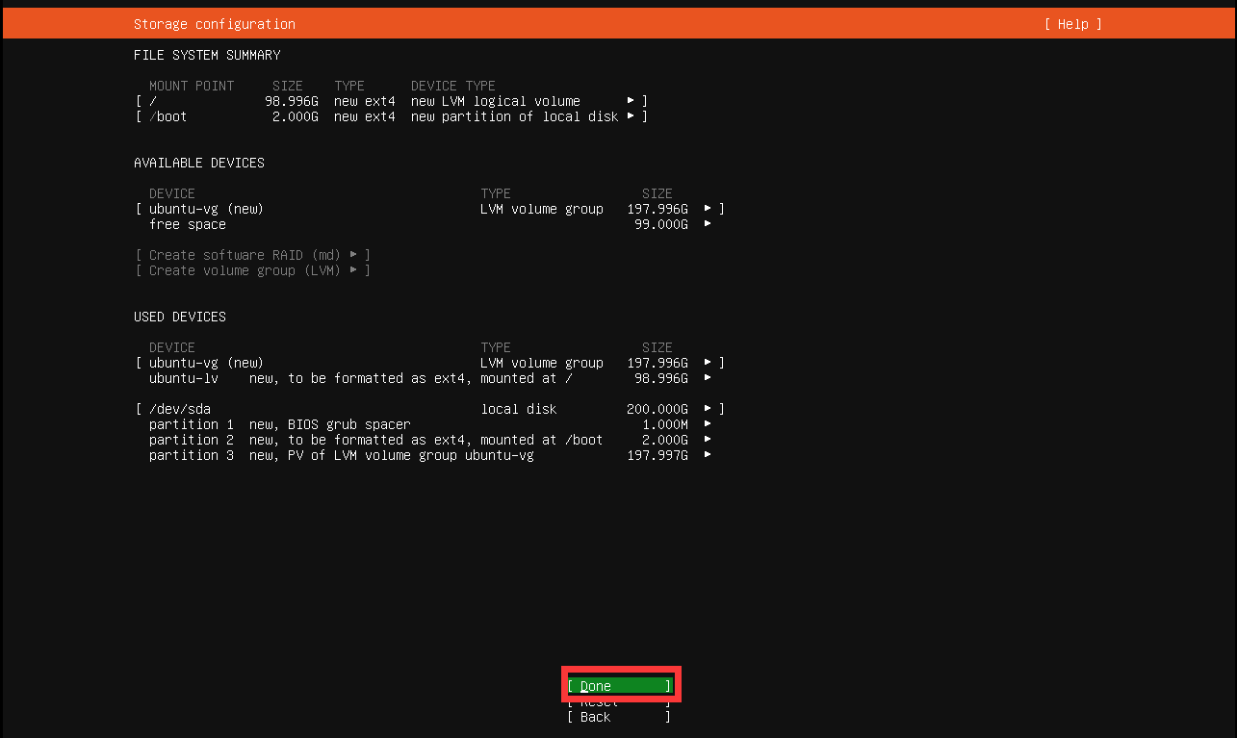1237x738 pixels.
Task: Select Create software RAID (md) option
Action: [x=253, y=255]
